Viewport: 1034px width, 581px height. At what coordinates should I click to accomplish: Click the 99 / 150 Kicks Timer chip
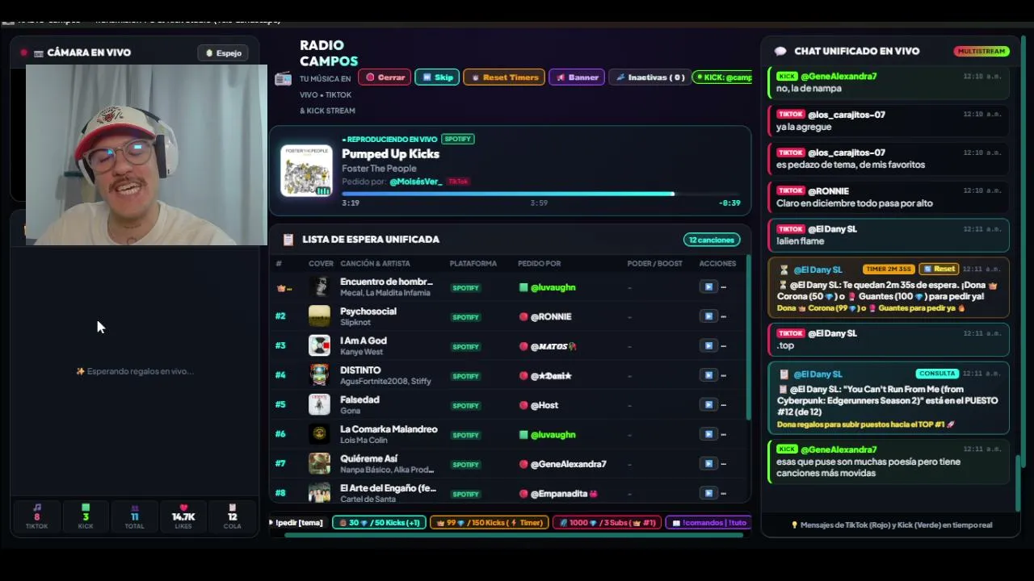coord(490,523)
